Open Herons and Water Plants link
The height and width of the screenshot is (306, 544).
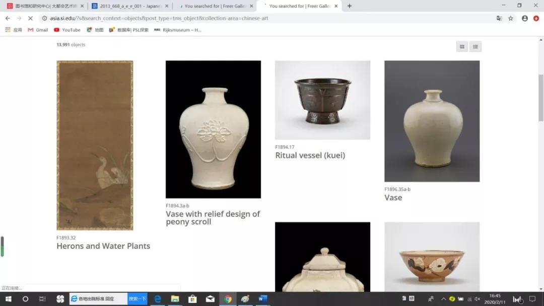[103, 246]
